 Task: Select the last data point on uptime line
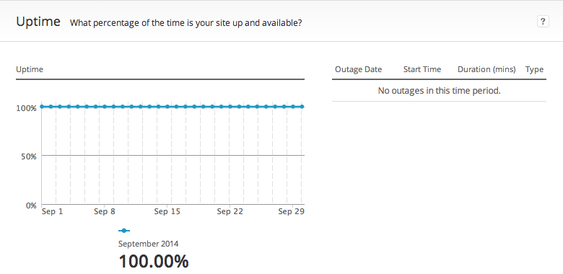coord(302,107)
